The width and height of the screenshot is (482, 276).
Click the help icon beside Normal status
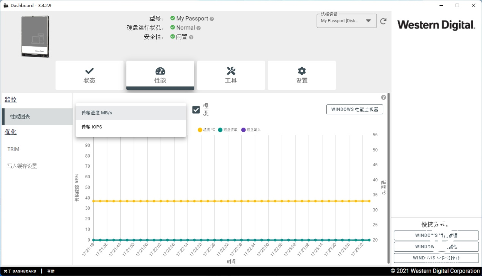(x=198, y=28)
